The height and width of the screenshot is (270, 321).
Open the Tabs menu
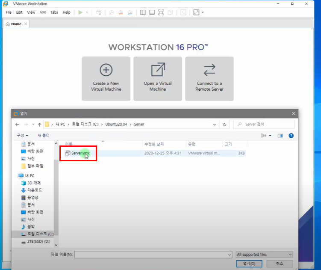pos(54,12)
